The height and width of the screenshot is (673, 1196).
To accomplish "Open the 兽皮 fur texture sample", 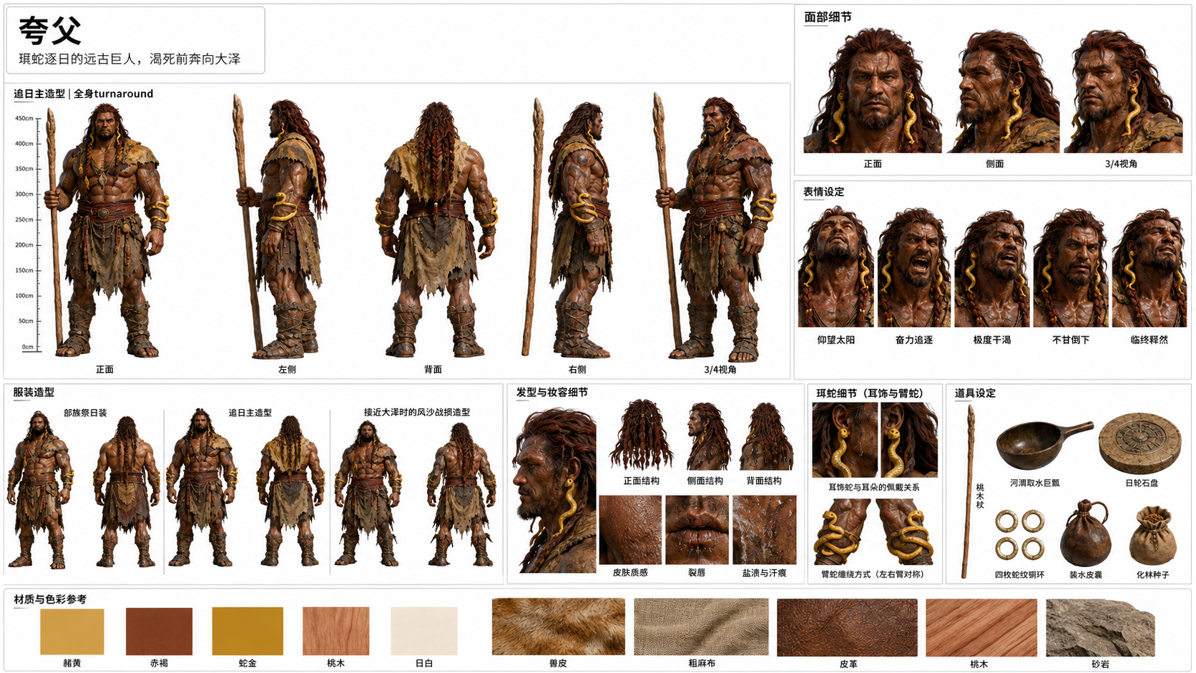I will point(558,627).
